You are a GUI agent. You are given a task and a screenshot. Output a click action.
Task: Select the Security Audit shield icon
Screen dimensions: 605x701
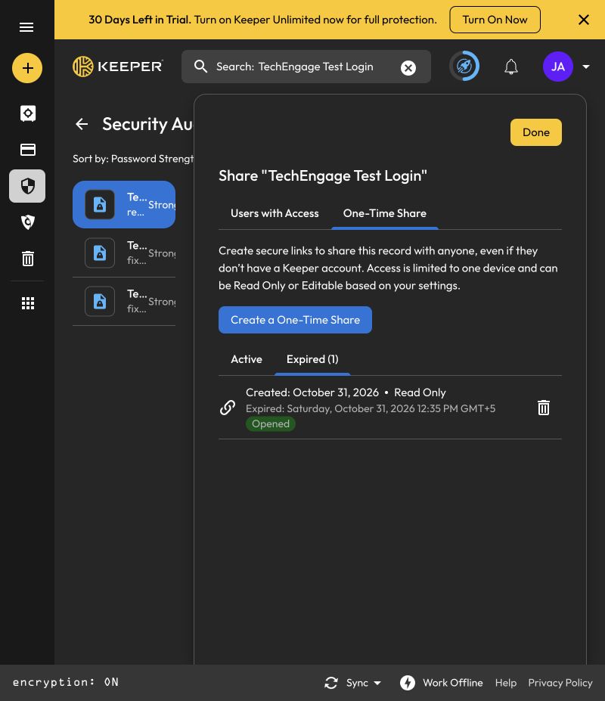(27, 186)
